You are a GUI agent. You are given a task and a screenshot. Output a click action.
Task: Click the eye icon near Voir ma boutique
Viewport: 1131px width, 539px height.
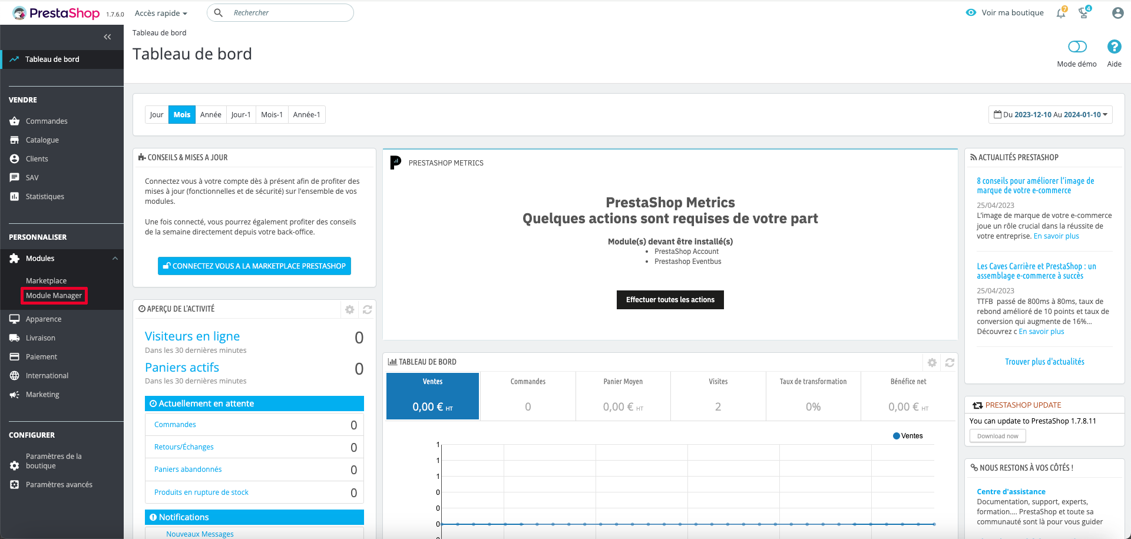point(971,12)
